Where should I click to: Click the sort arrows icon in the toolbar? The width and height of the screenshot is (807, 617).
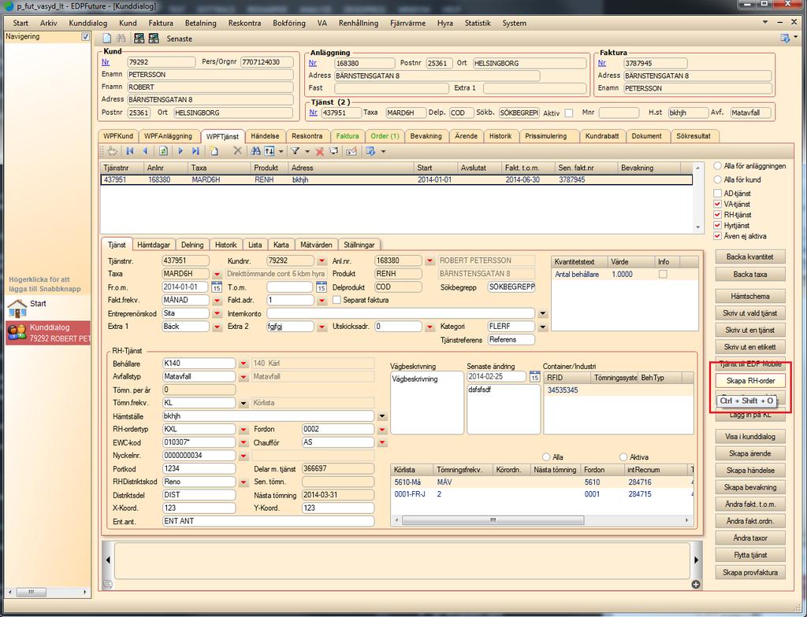[270, 151]
